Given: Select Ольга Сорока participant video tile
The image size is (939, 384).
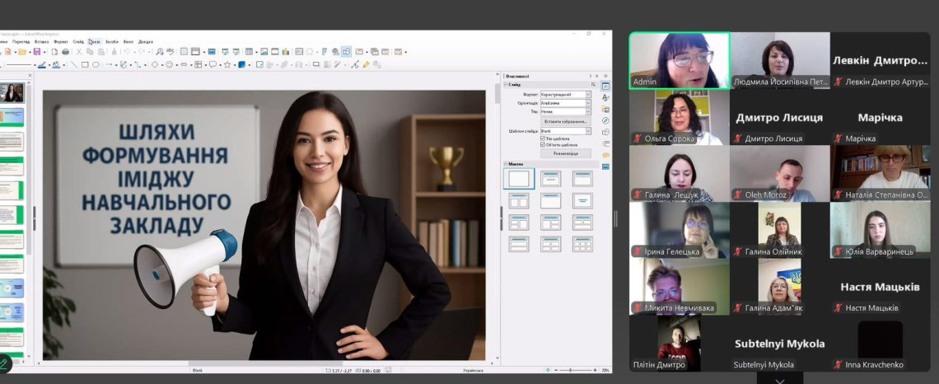Looking at the screenshot, I should click(x=679, y=117).
